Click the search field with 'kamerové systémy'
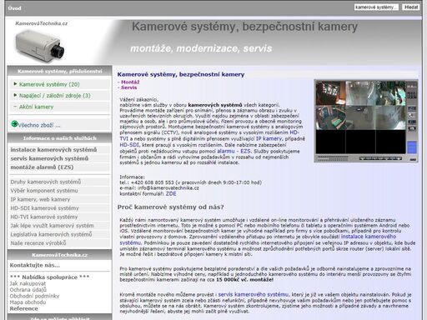This screenshot has height=320, width=427. (x=376, y=7)
